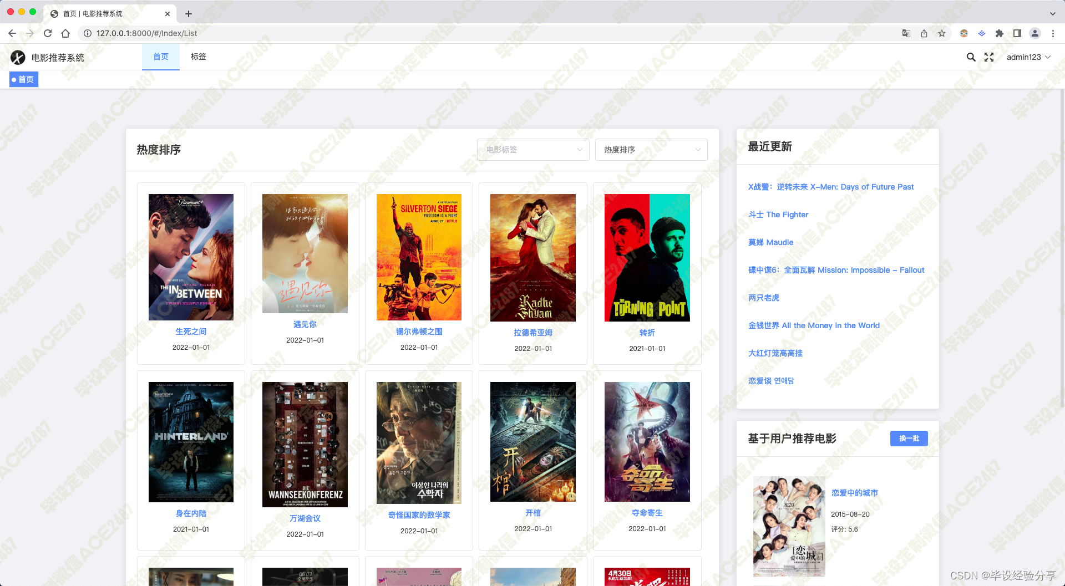1065x586 pixels.
Task: Open the 开棺 title link
Action: click(x=533, y=513)
